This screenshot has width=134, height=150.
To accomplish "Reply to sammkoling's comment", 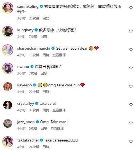I will [x=46, y=18].
